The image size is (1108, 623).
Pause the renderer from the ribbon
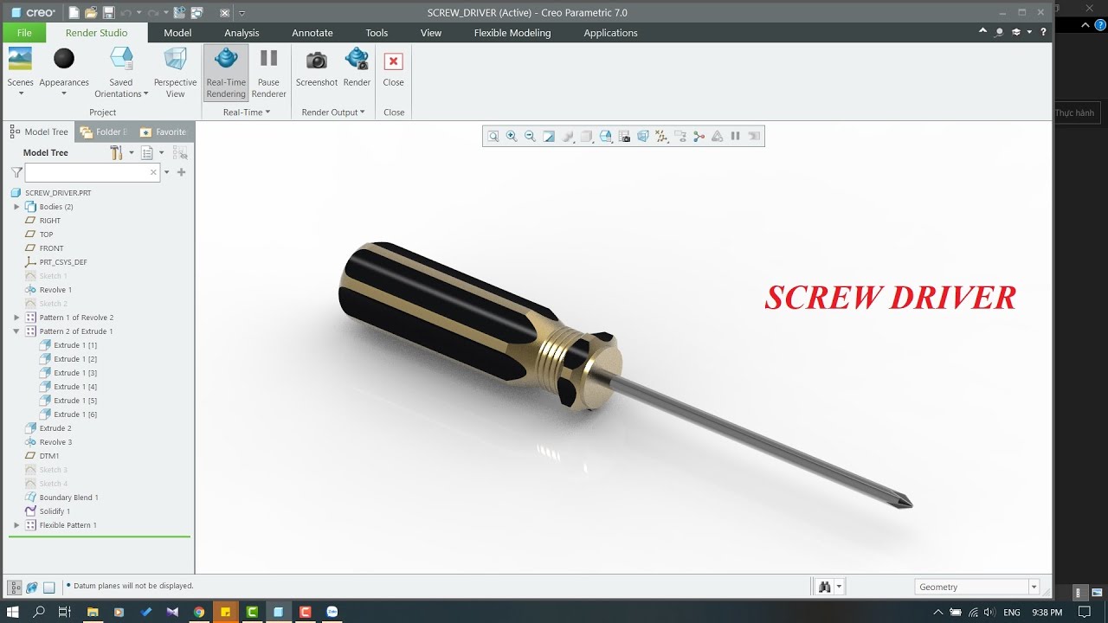pos(269,72)
